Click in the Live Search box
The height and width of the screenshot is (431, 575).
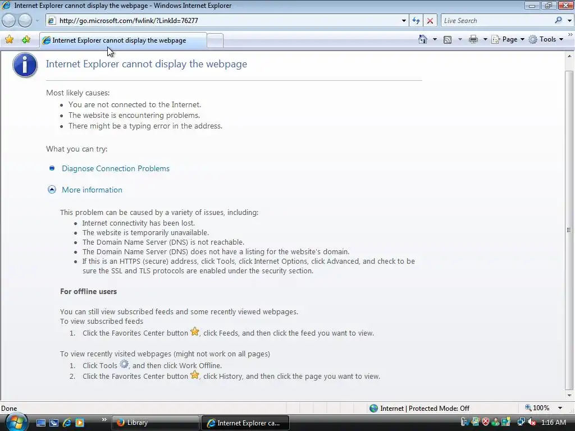point(497,21)
